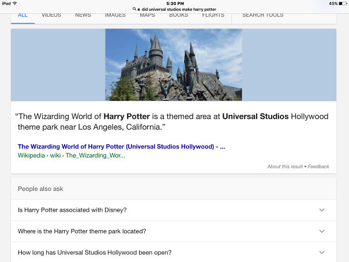Switch to the IMAGES tab
The image size is (349, 262).
tap(115, 15)
